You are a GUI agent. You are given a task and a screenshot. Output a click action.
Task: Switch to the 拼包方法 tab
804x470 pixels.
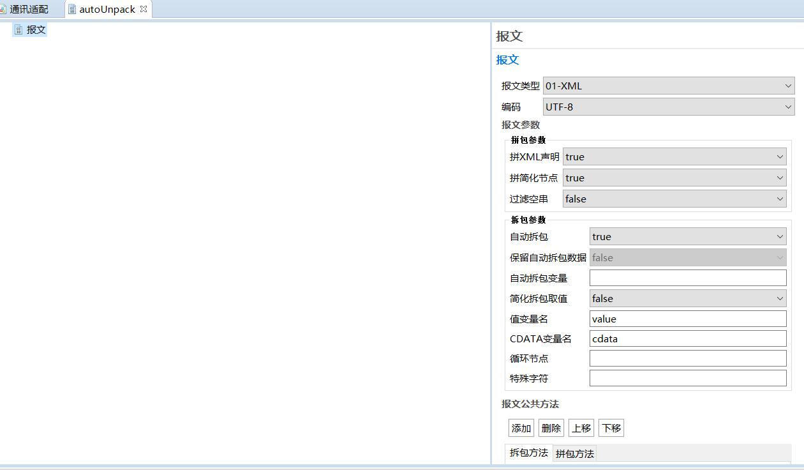pos(574,454)
